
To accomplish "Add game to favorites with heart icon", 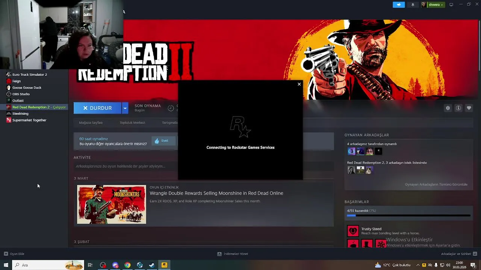I will (x=469, y=108).
